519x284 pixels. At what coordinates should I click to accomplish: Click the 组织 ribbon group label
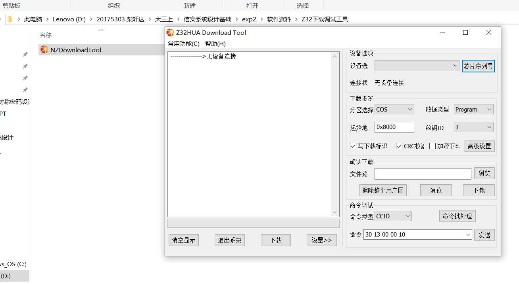114,6
